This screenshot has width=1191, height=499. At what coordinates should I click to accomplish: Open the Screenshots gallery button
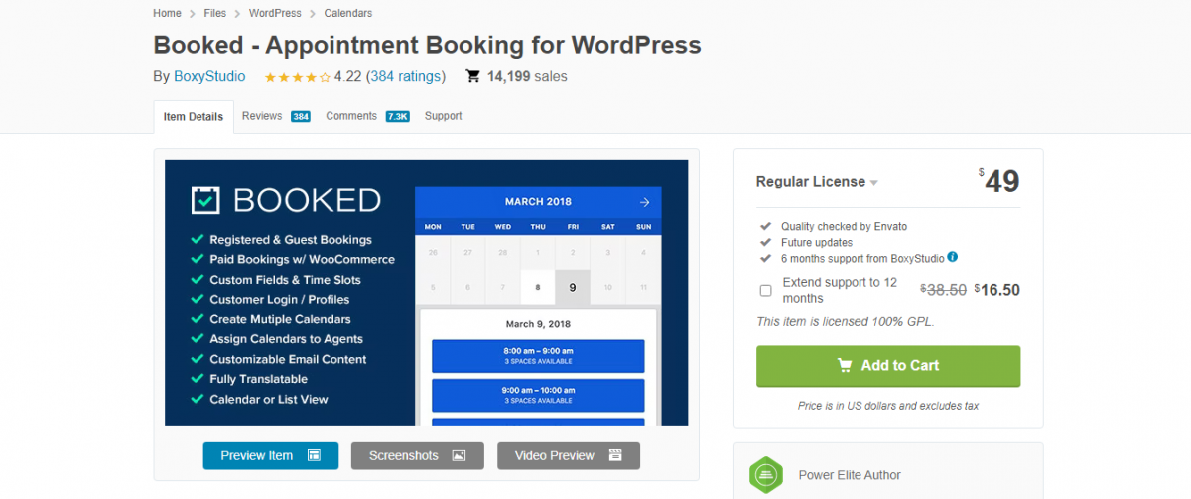pyautogui.click(x=417, y=455)
